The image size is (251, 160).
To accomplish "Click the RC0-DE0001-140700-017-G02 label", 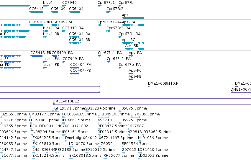I will 59,126.
